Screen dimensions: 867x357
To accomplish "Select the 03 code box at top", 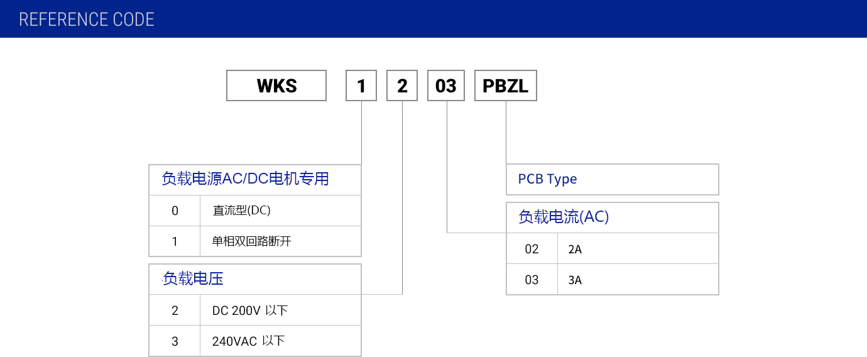I will [446, 85].
